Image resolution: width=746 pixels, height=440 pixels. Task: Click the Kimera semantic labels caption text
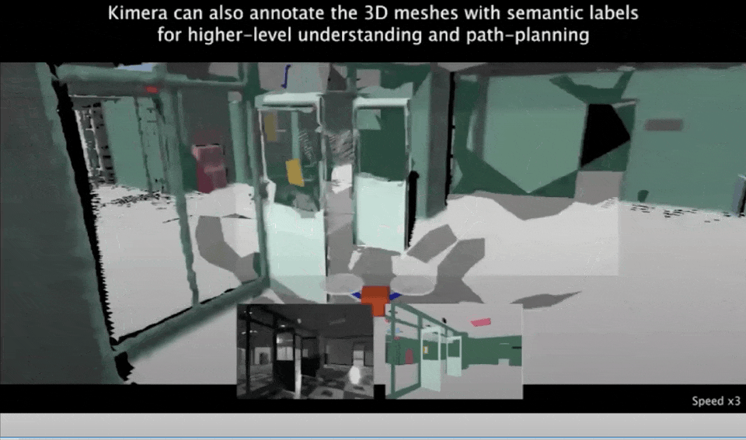pyautogui.click(x=373, y=24)
